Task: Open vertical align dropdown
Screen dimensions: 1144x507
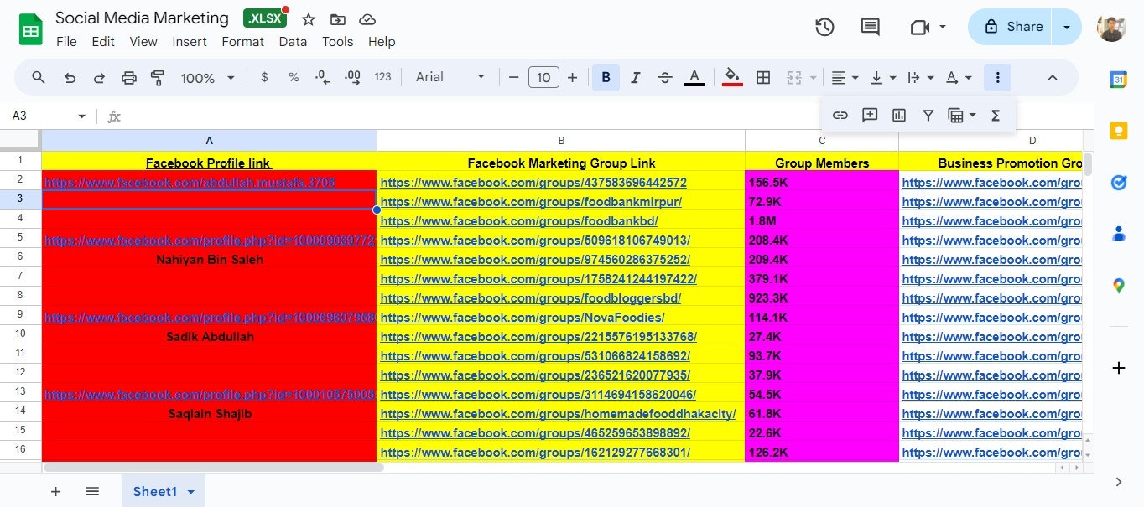Action: click(883, 77)
